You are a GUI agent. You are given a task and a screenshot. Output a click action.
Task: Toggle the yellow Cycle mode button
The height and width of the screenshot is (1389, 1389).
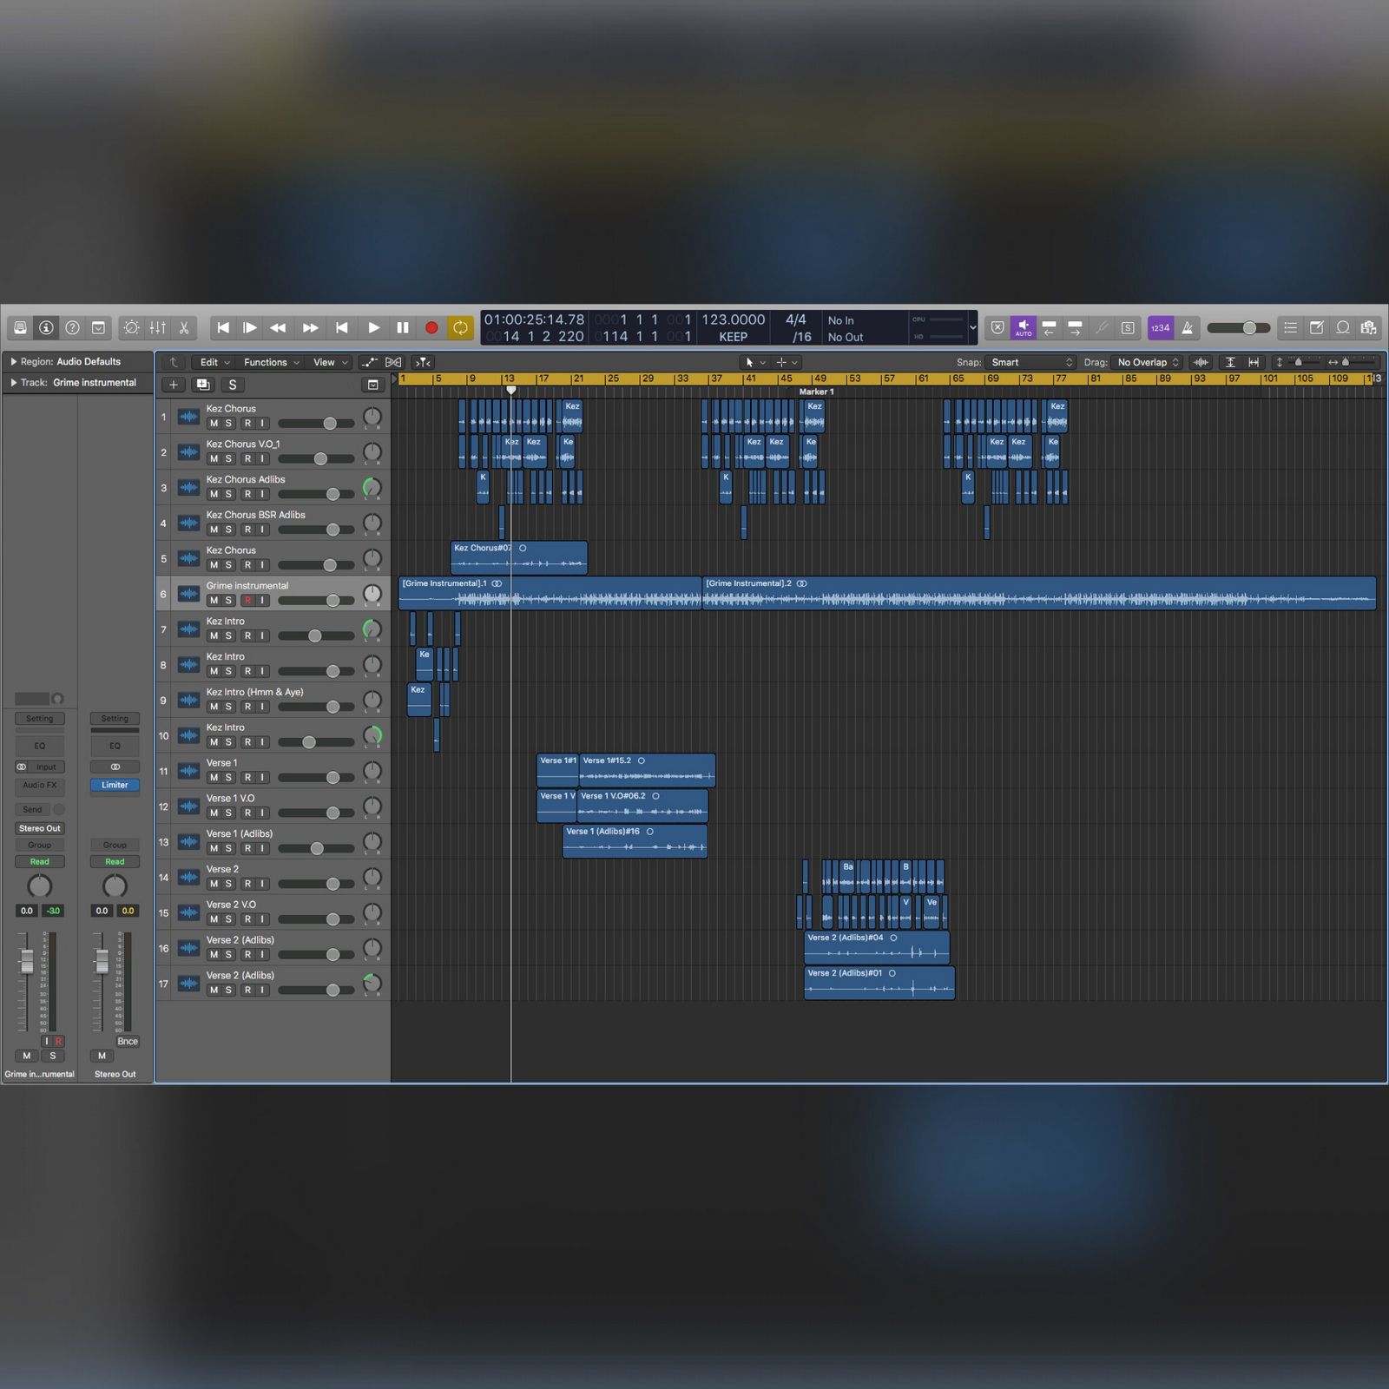pos(460,328)
